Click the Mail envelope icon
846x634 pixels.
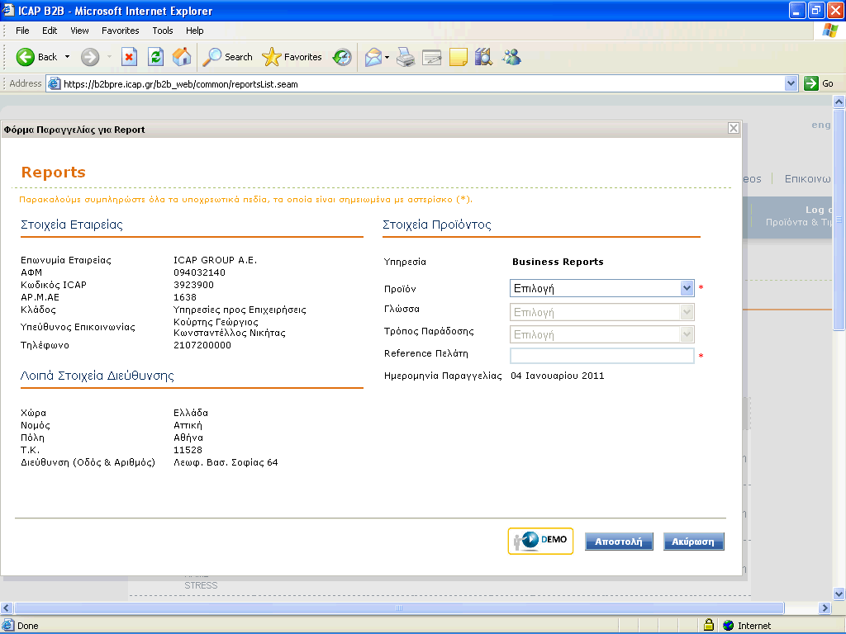(x=373, y=57)
